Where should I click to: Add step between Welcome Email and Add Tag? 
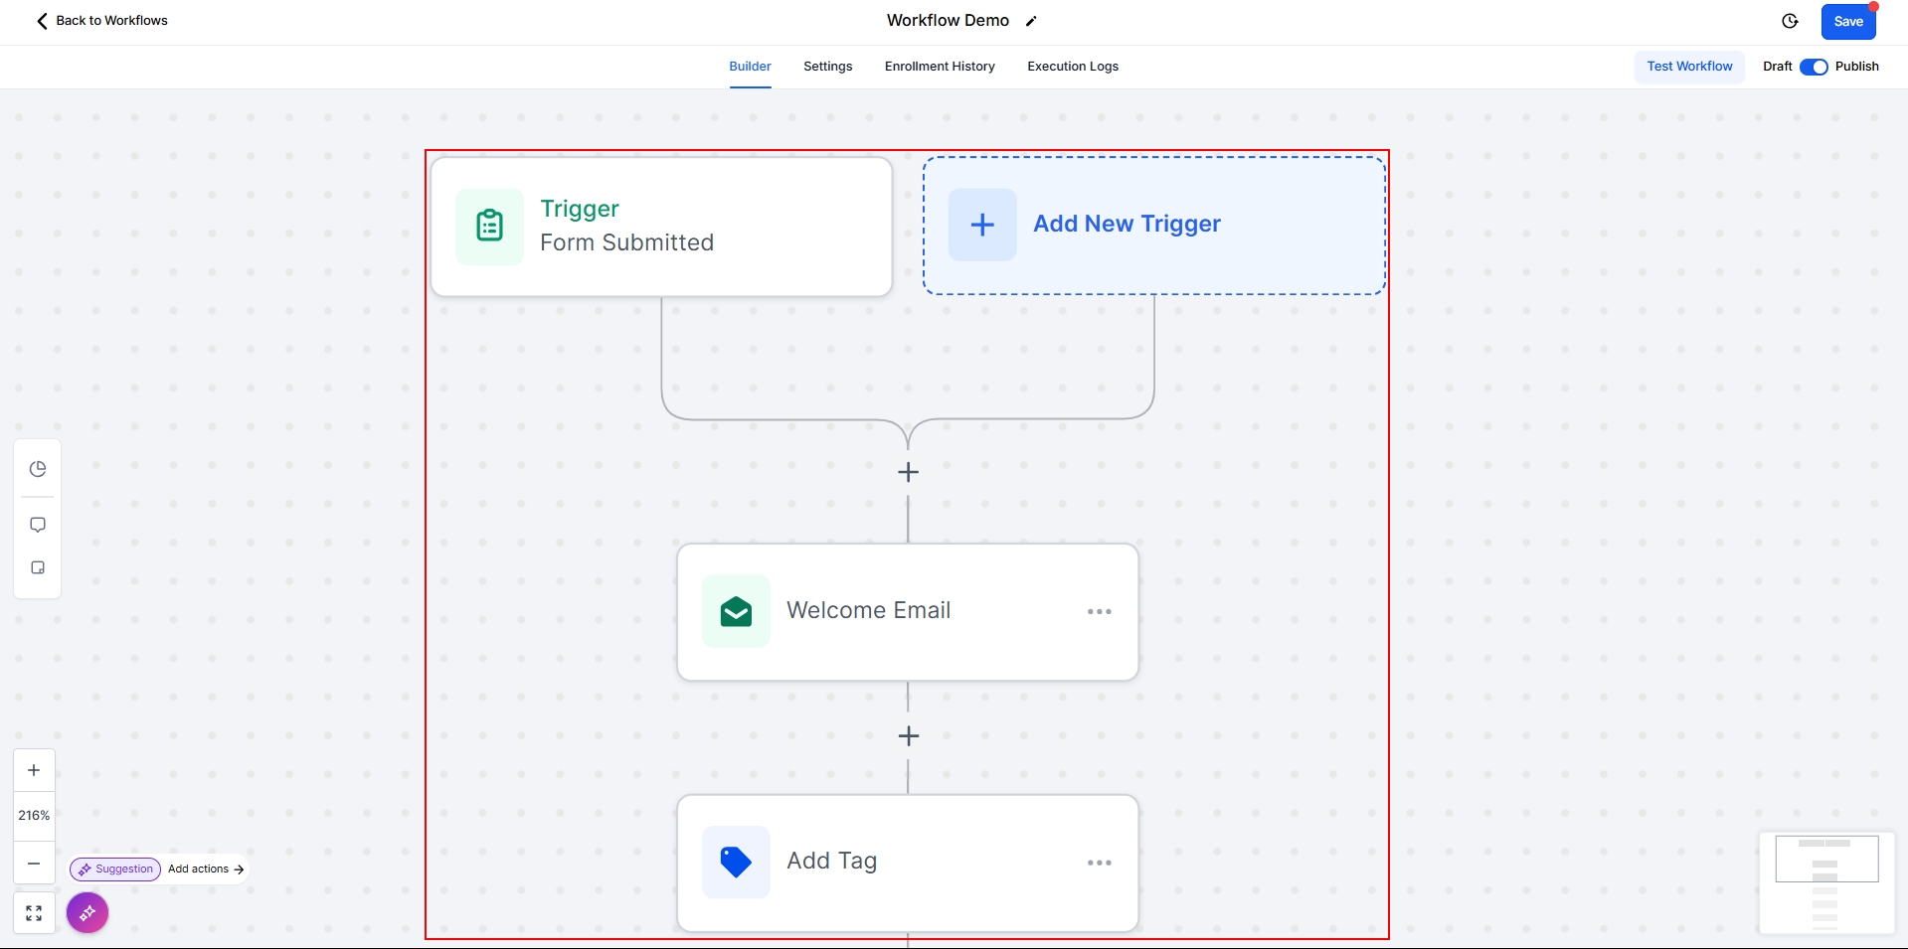coord(908,736)
